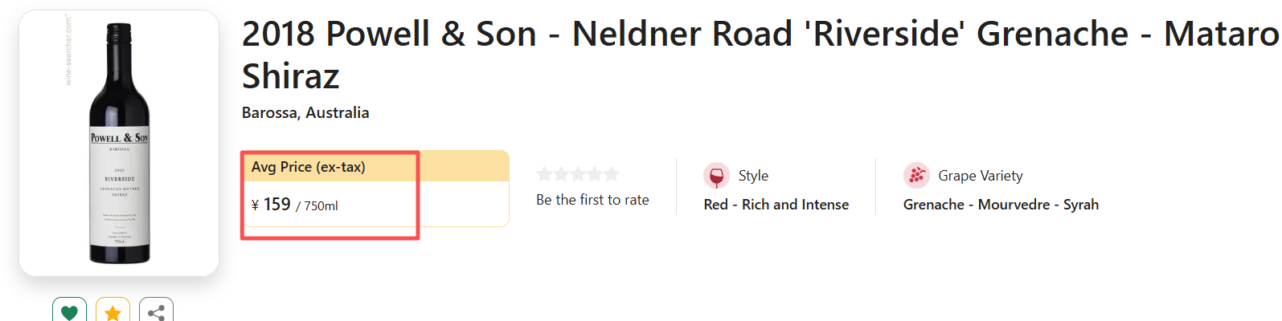Select the third rating star

579,174
